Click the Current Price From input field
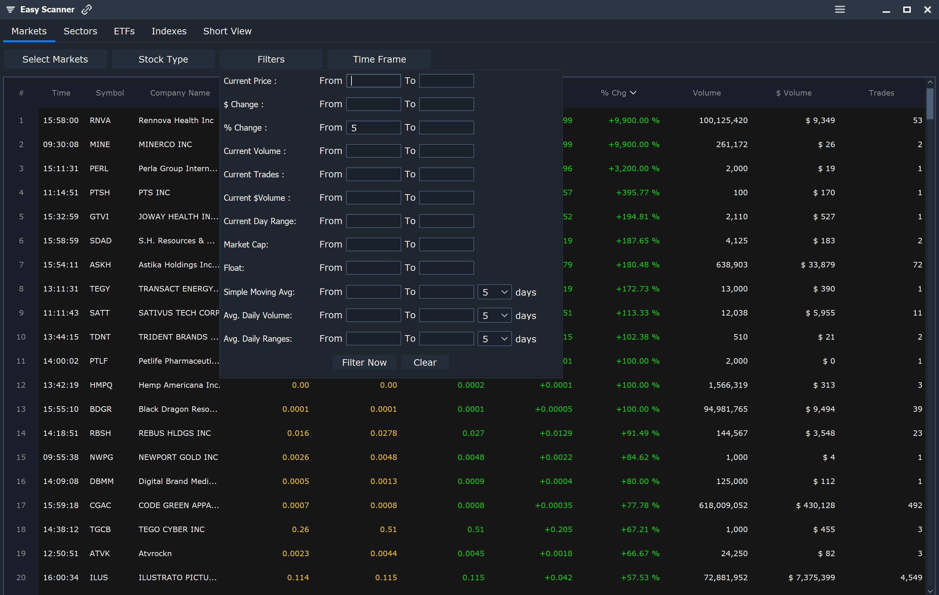 [x=373, y=81]
